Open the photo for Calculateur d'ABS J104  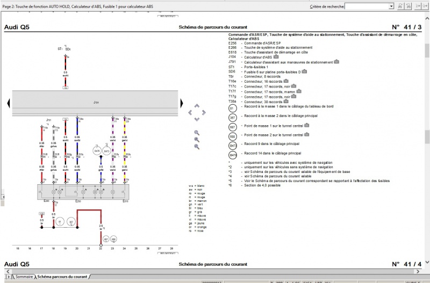click(x=276, y=56)
